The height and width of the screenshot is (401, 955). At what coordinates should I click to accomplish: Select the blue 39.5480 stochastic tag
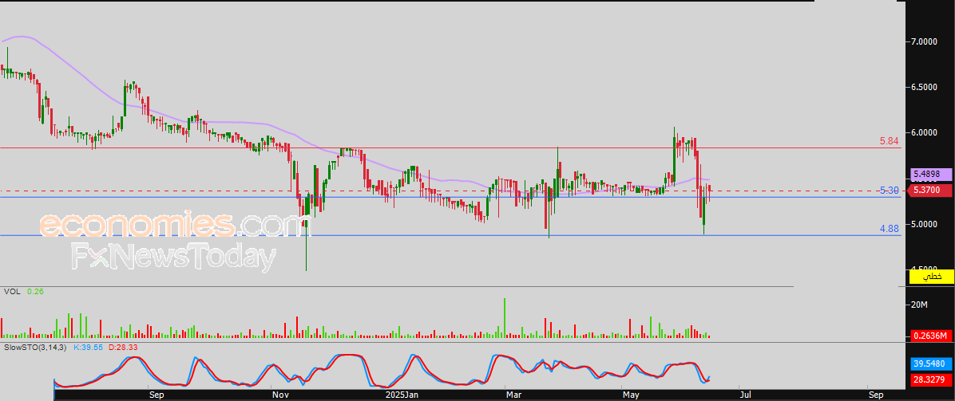coord(930,364)
